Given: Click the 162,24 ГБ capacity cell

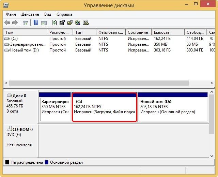Looking at the screenshot, I should [162, 39].
